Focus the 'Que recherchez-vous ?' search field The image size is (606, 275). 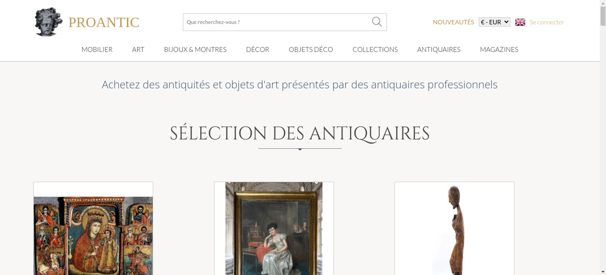277,22
